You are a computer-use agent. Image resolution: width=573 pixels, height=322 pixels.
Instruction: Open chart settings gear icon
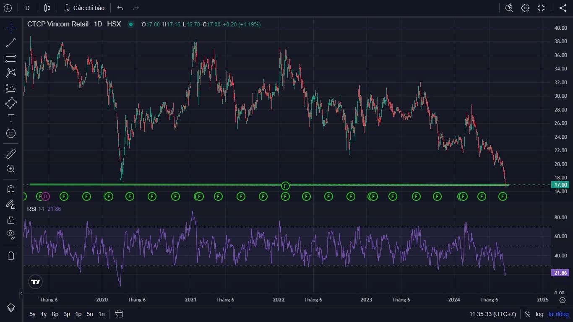(x=525, y=8)
